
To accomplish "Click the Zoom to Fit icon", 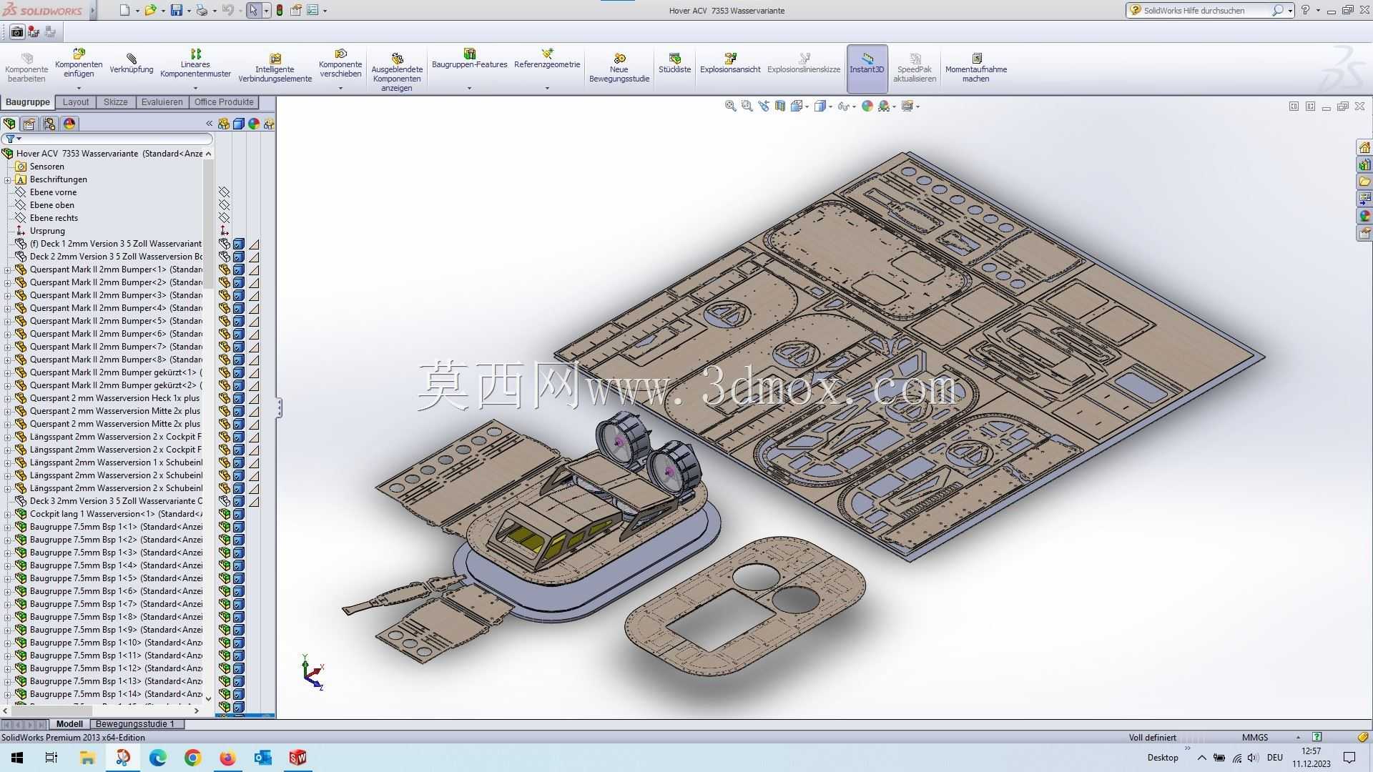I will click(x=730, y=106).
